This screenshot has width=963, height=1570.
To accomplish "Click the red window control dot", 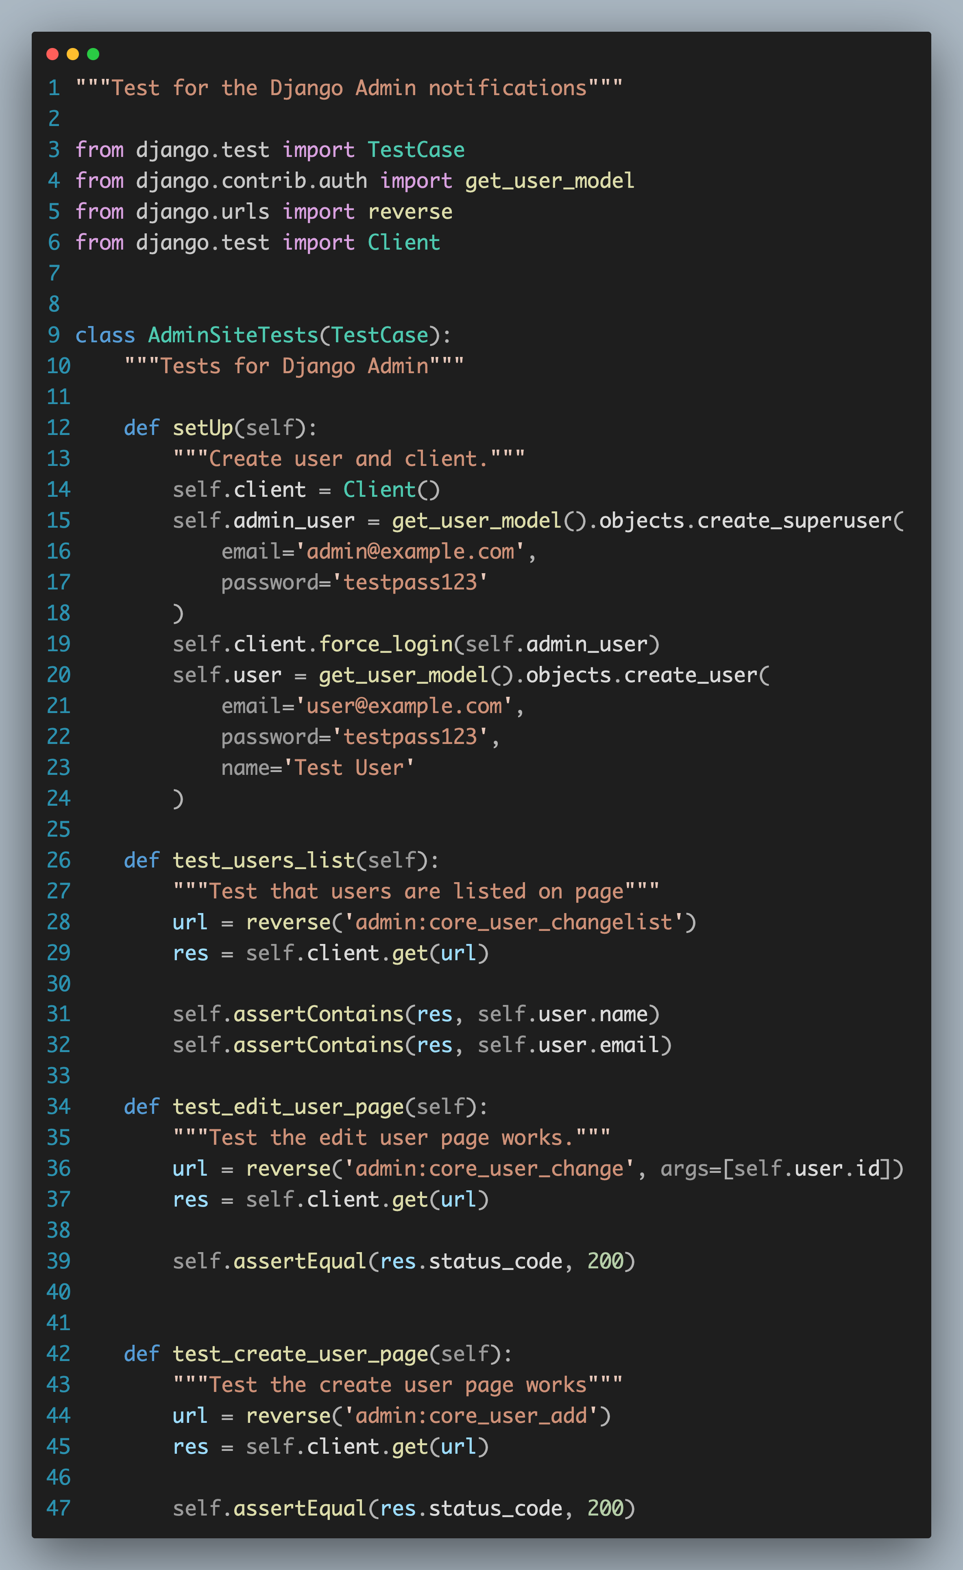I will [x=52, y=54].
